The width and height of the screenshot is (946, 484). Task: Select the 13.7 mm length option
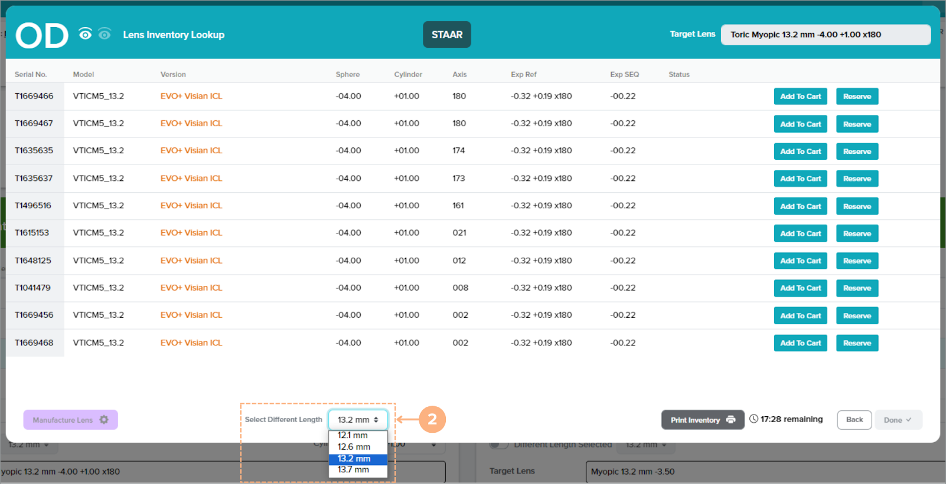coord(353,470)
